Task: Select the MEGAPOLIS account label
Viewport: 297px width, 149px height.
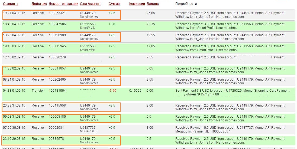Action: click(x=88, y=131)
